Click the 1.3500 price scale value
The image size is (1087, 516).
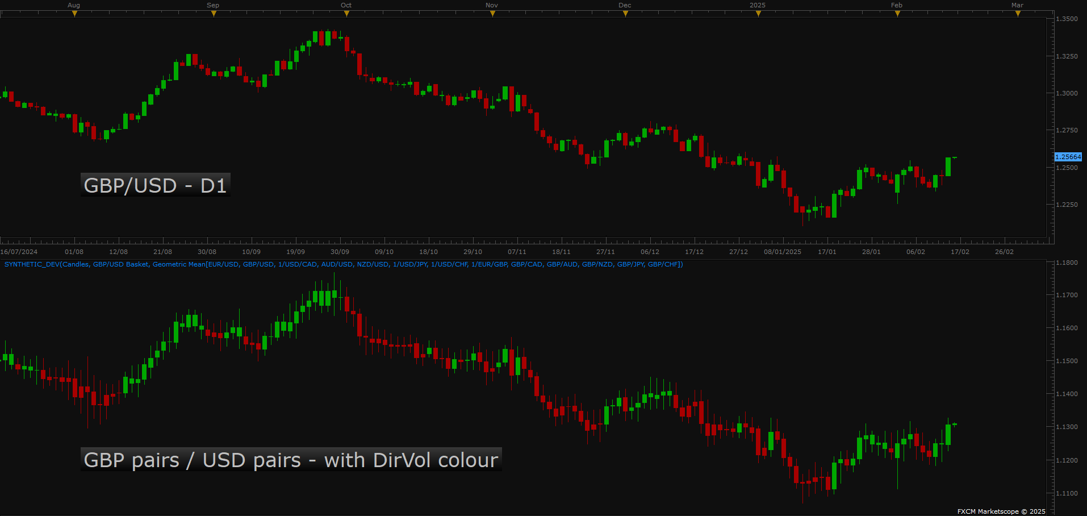pyautogui.click(x=1067, y=19)
